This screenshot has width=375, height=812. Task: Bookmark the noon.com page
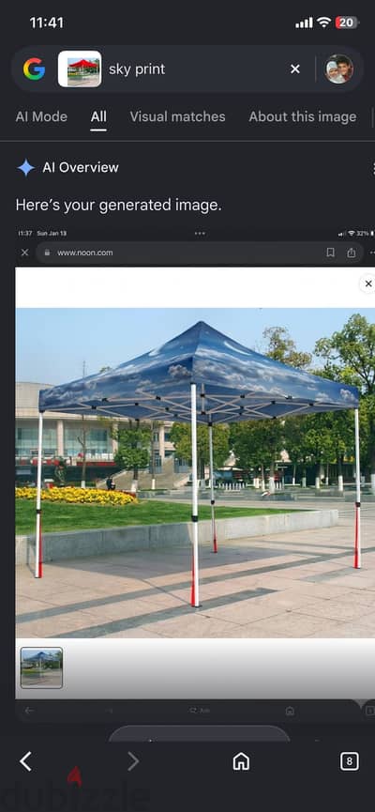pos(330,253)
